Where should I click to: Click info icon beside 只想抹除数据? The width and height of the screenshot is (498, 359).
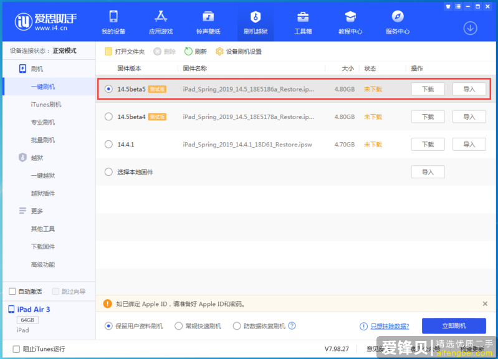tap(363, 326)
